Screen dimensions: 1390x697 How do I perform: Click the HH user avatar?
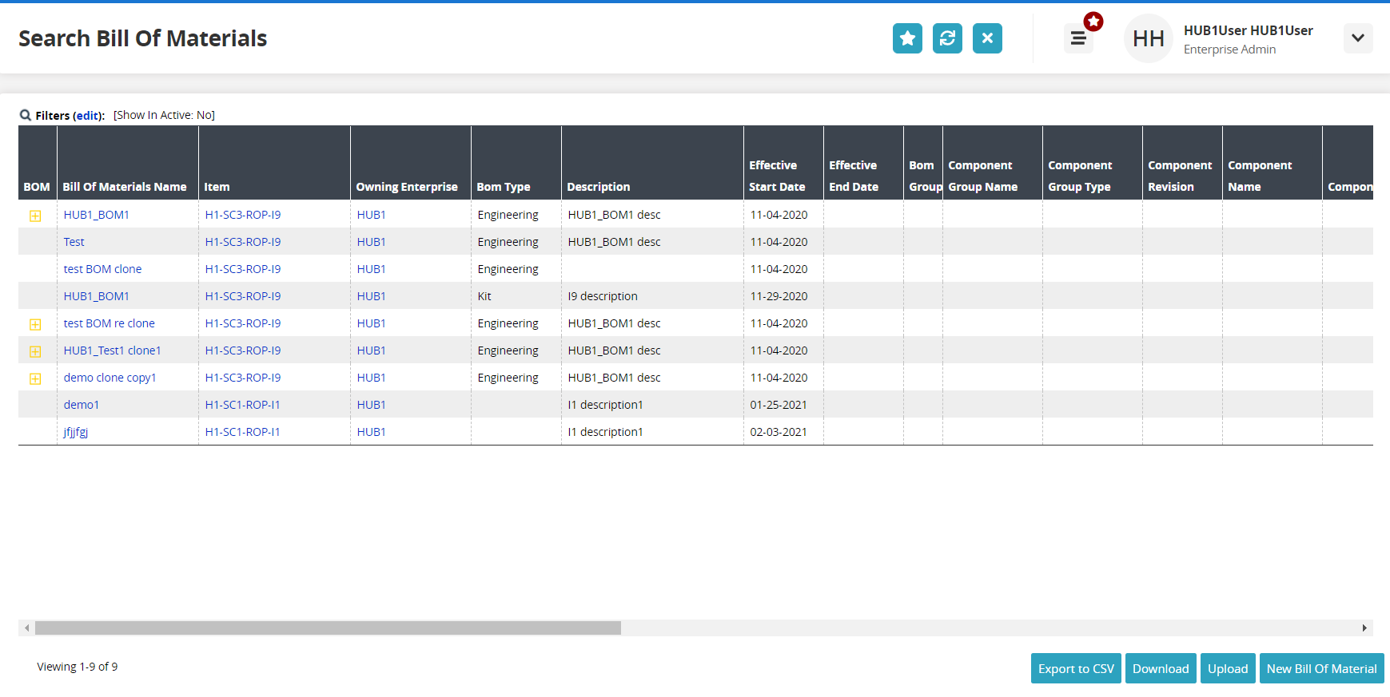[1148, 38]
